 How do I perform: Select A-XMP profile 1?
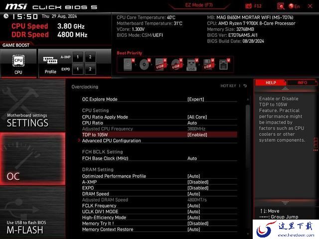click(x=78, y=57)
